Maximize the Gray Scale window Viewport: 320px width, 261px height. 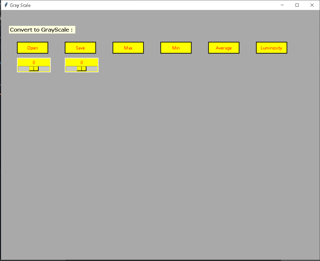coord(297,5)
